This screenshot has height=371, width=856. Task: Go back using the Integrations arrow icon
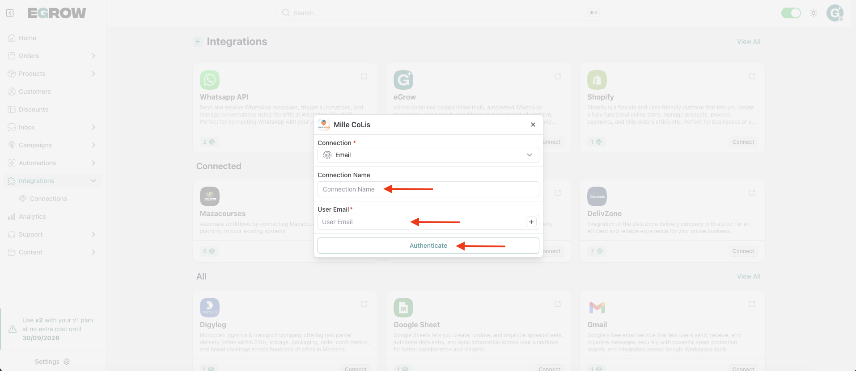click(x=198, y=42)
